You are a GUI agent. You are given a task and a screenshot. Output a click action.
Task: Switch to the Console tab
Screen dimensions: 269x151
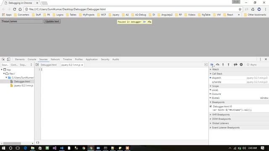(32, 60)
